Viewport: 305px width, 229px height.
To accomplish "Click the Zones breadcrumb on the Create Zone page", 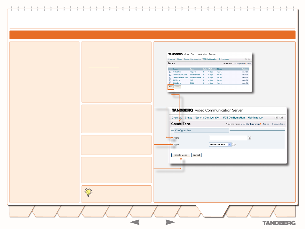I will coord(266,124).
